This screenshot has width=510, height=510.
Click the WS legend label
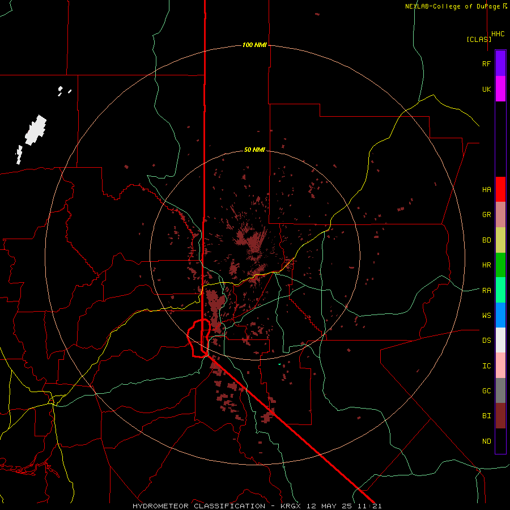486,316
